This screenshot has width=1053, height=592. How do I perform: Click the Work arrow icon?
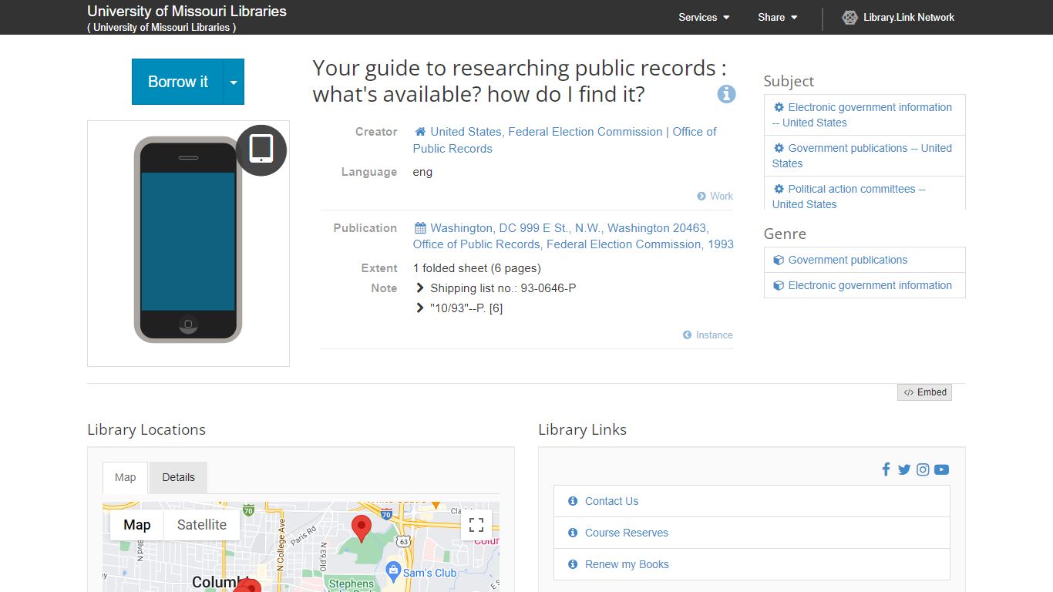(x=701, y=196)
